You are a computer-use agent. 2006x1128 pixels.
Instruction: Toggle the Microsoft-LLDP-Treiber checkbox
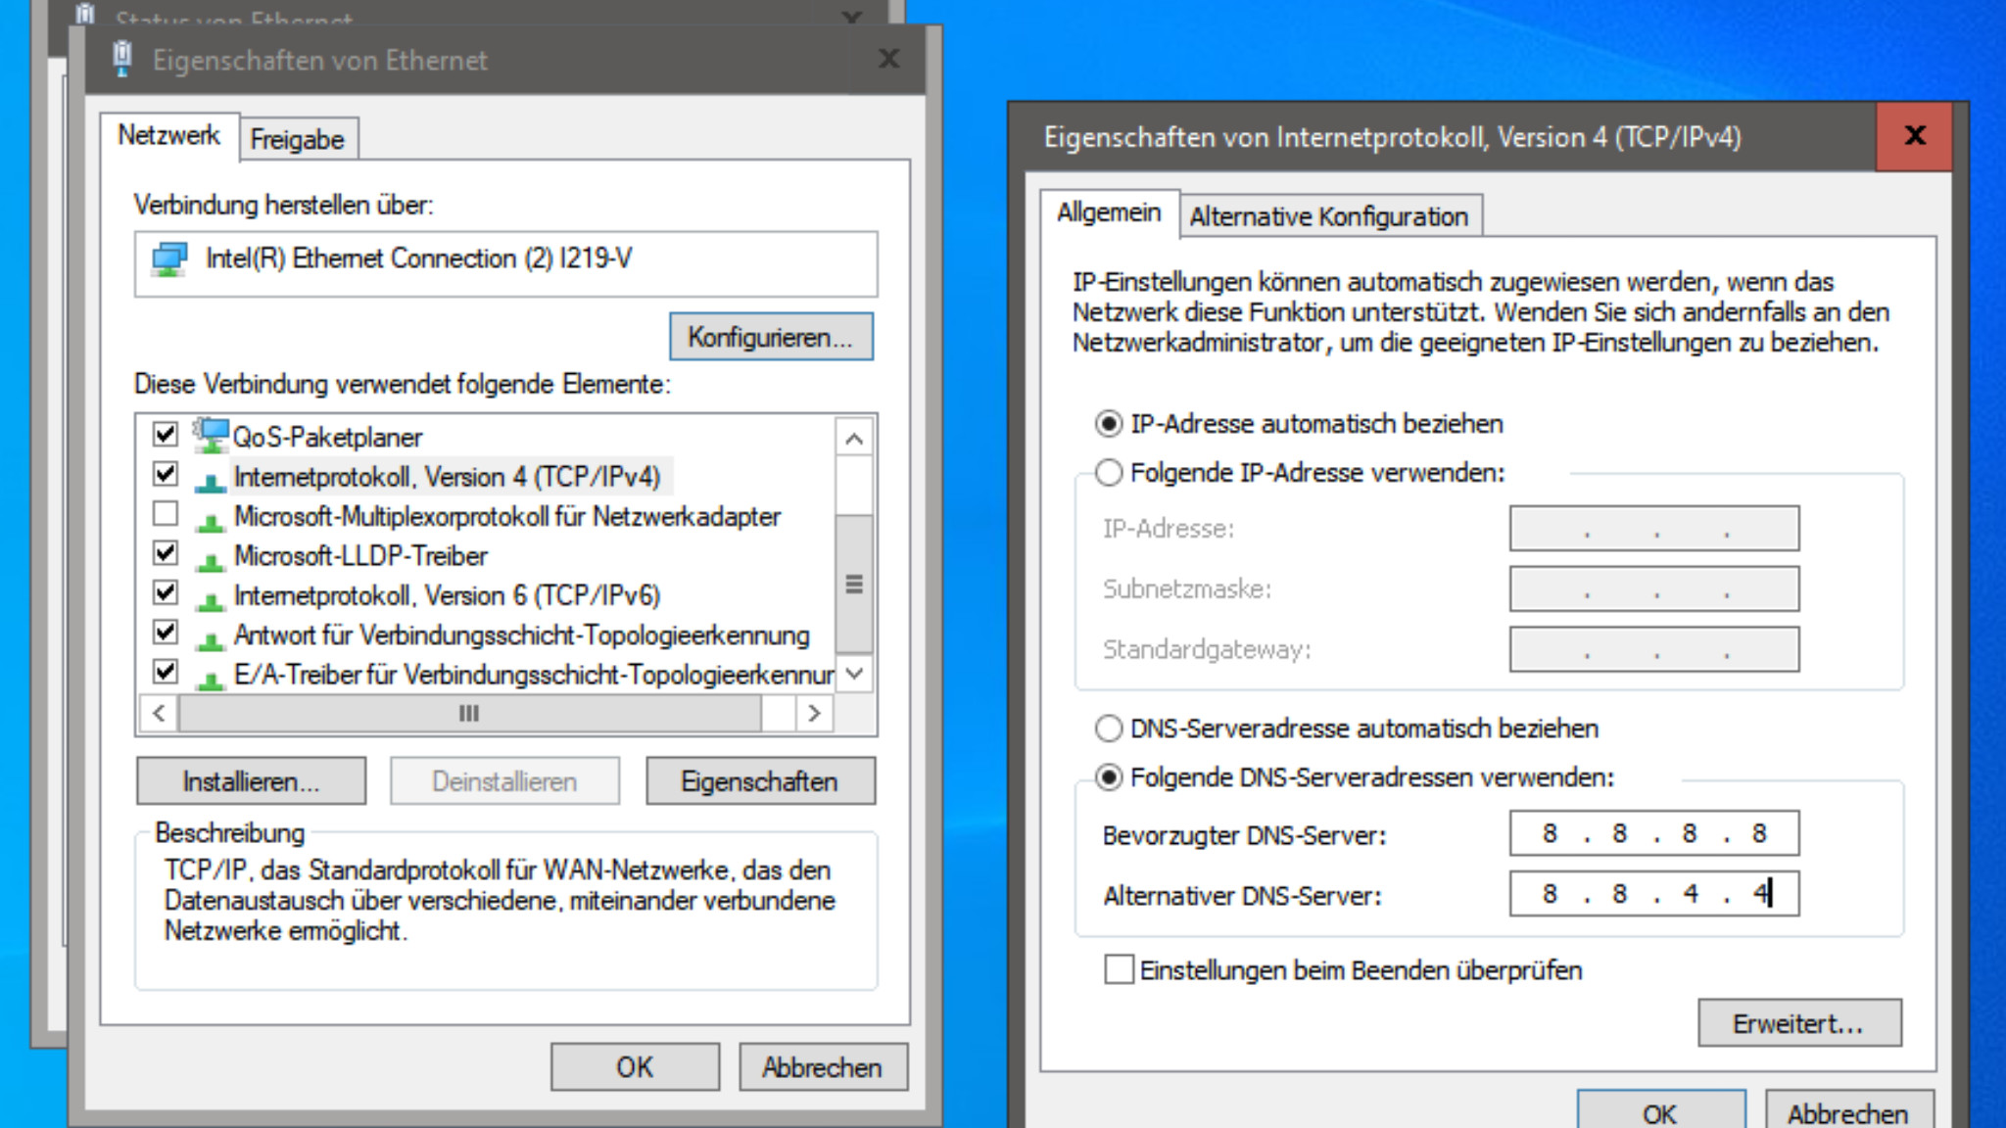166,553
